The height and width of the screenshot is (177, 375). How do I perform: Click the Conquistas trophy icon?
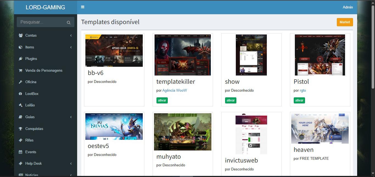click(21, 129)
